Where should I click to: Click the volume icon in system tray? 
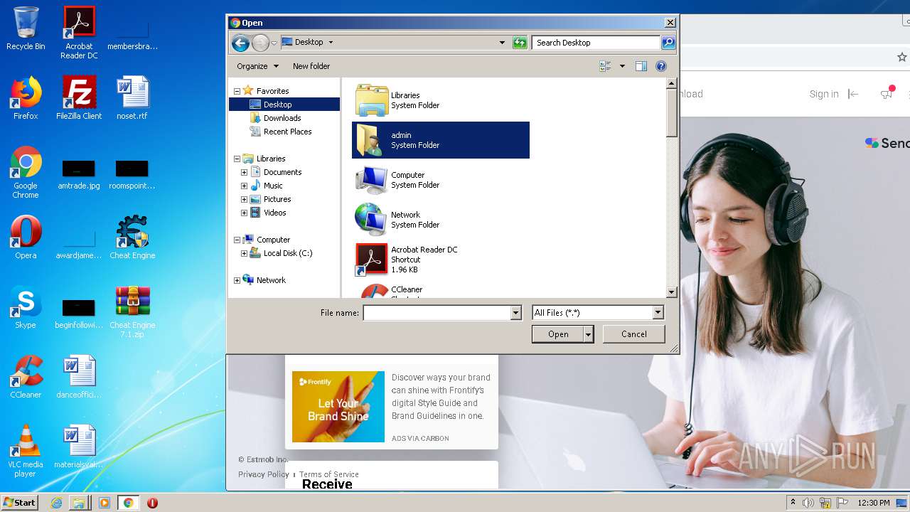coord(808,503)
